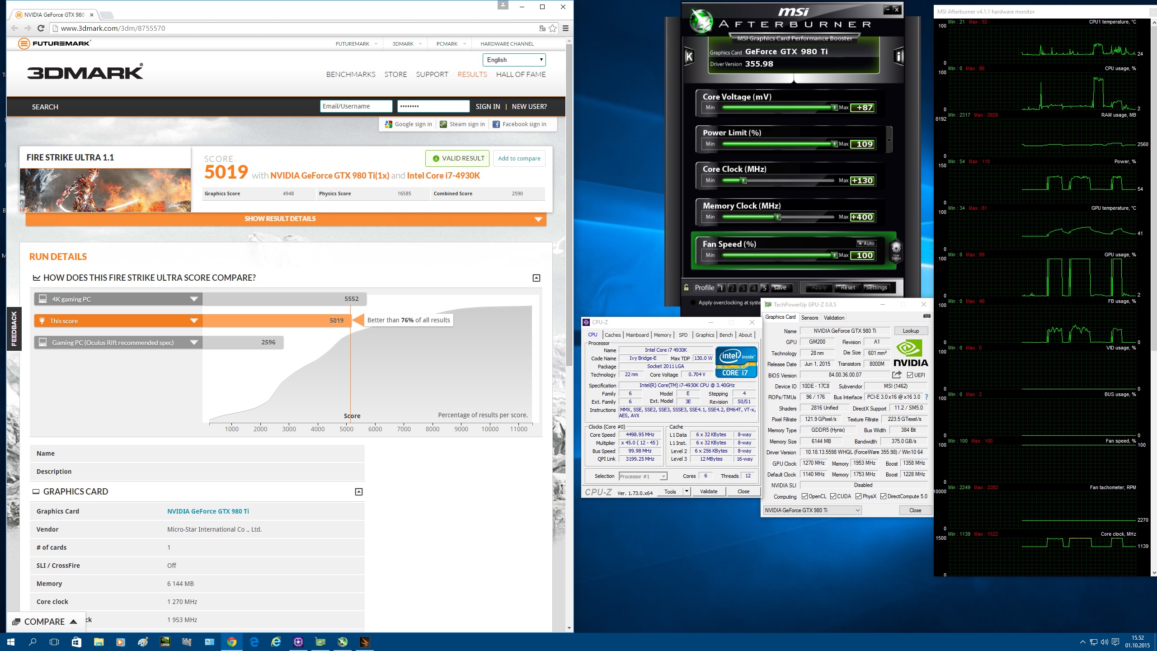Toggle the Afterburner profile lock icon
This screenshot has height=651, width=1157.
point(686,288)
